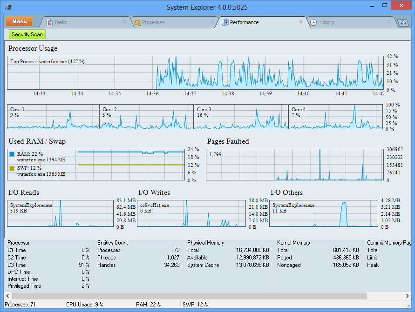Click the horizontal scrollbar thumb

(186, 296)
